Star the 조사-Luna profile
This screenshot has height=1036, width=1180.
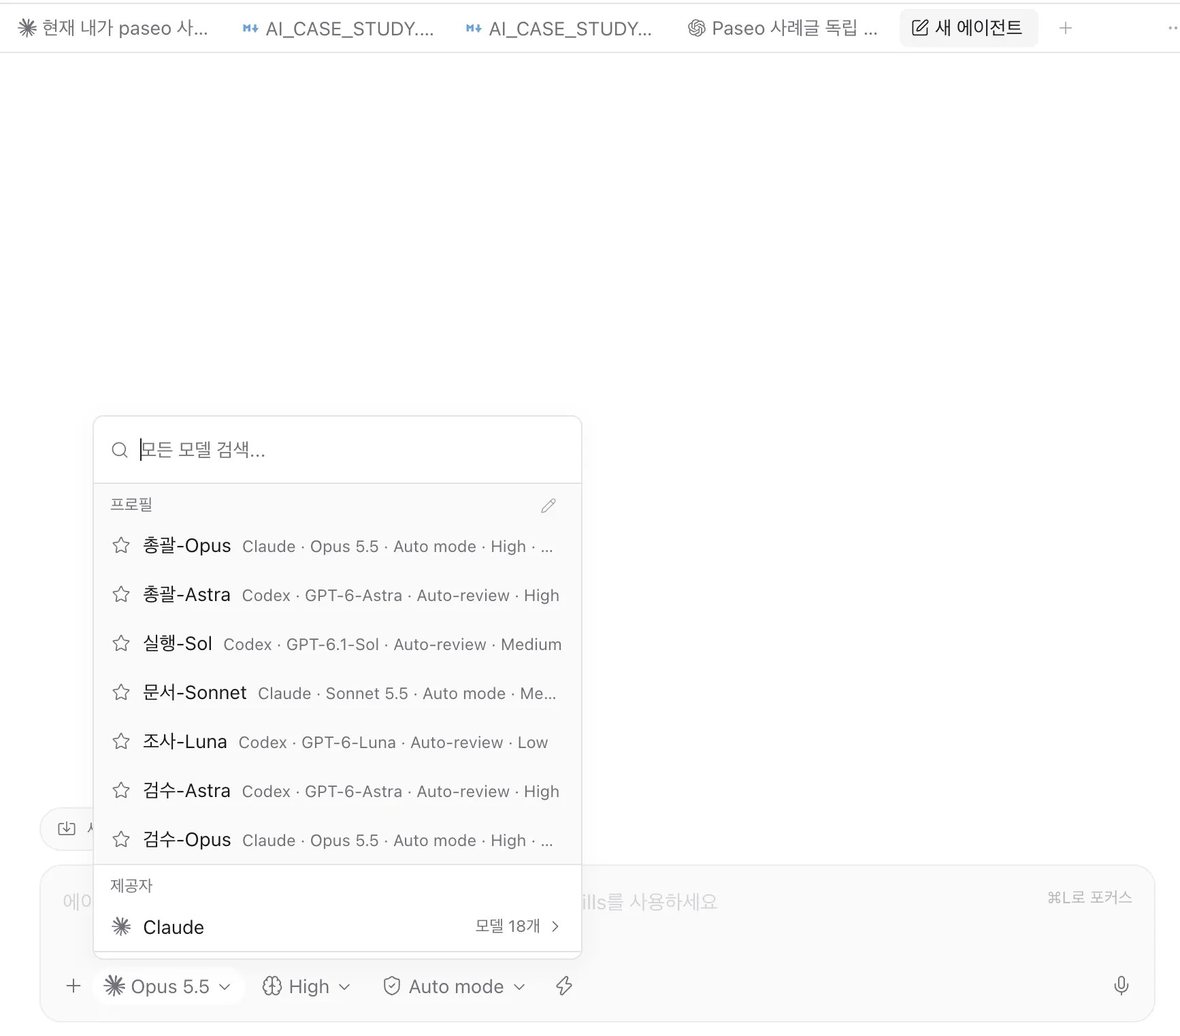pyautogui.click(x=121, y=741)
